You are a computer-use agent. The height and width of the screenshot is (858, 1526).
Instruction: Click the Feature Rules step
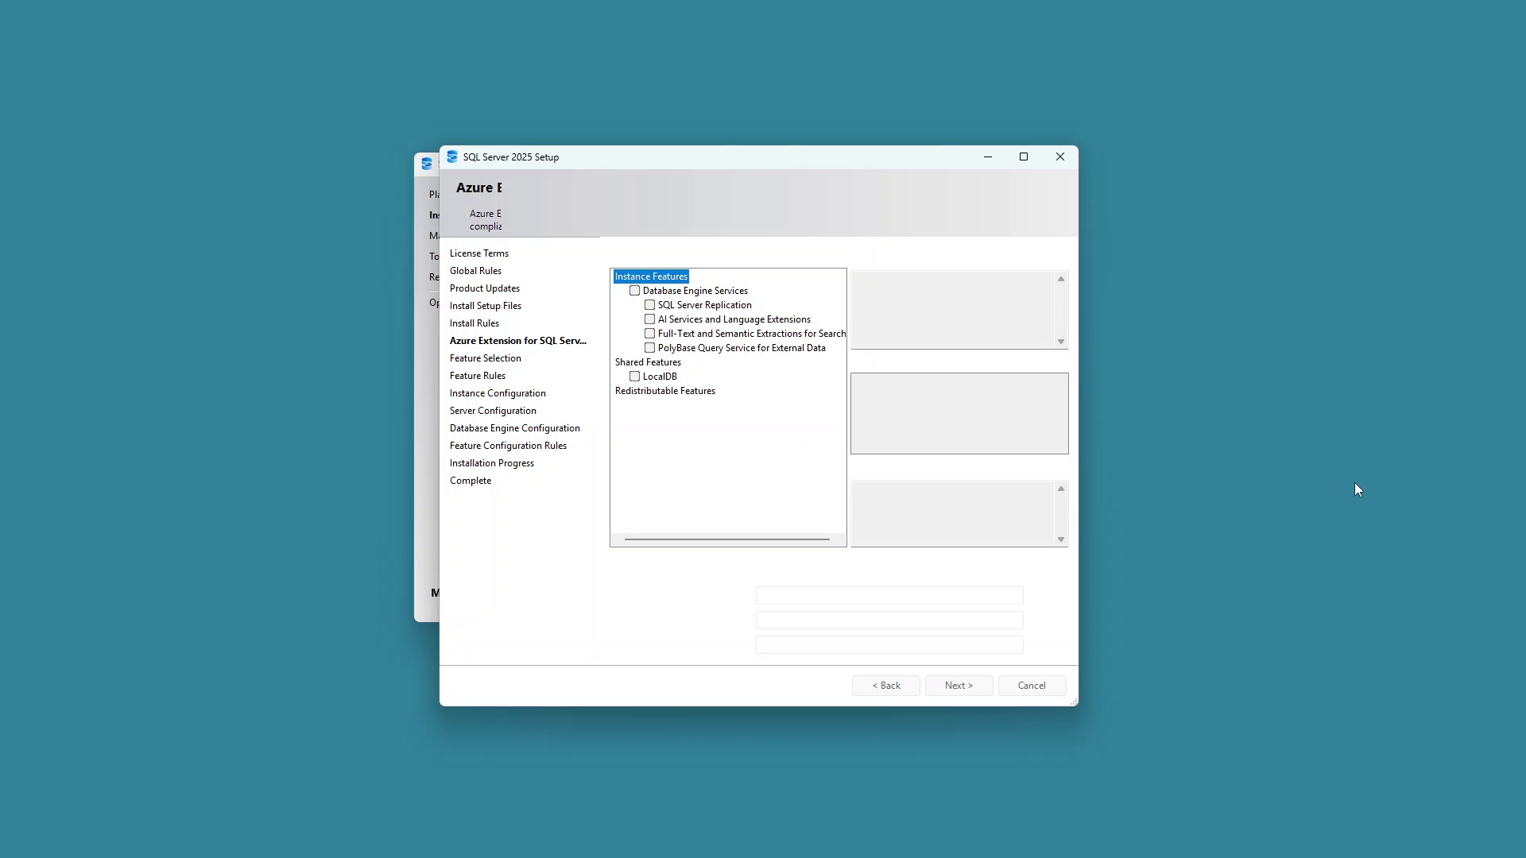tap(478, 376)
